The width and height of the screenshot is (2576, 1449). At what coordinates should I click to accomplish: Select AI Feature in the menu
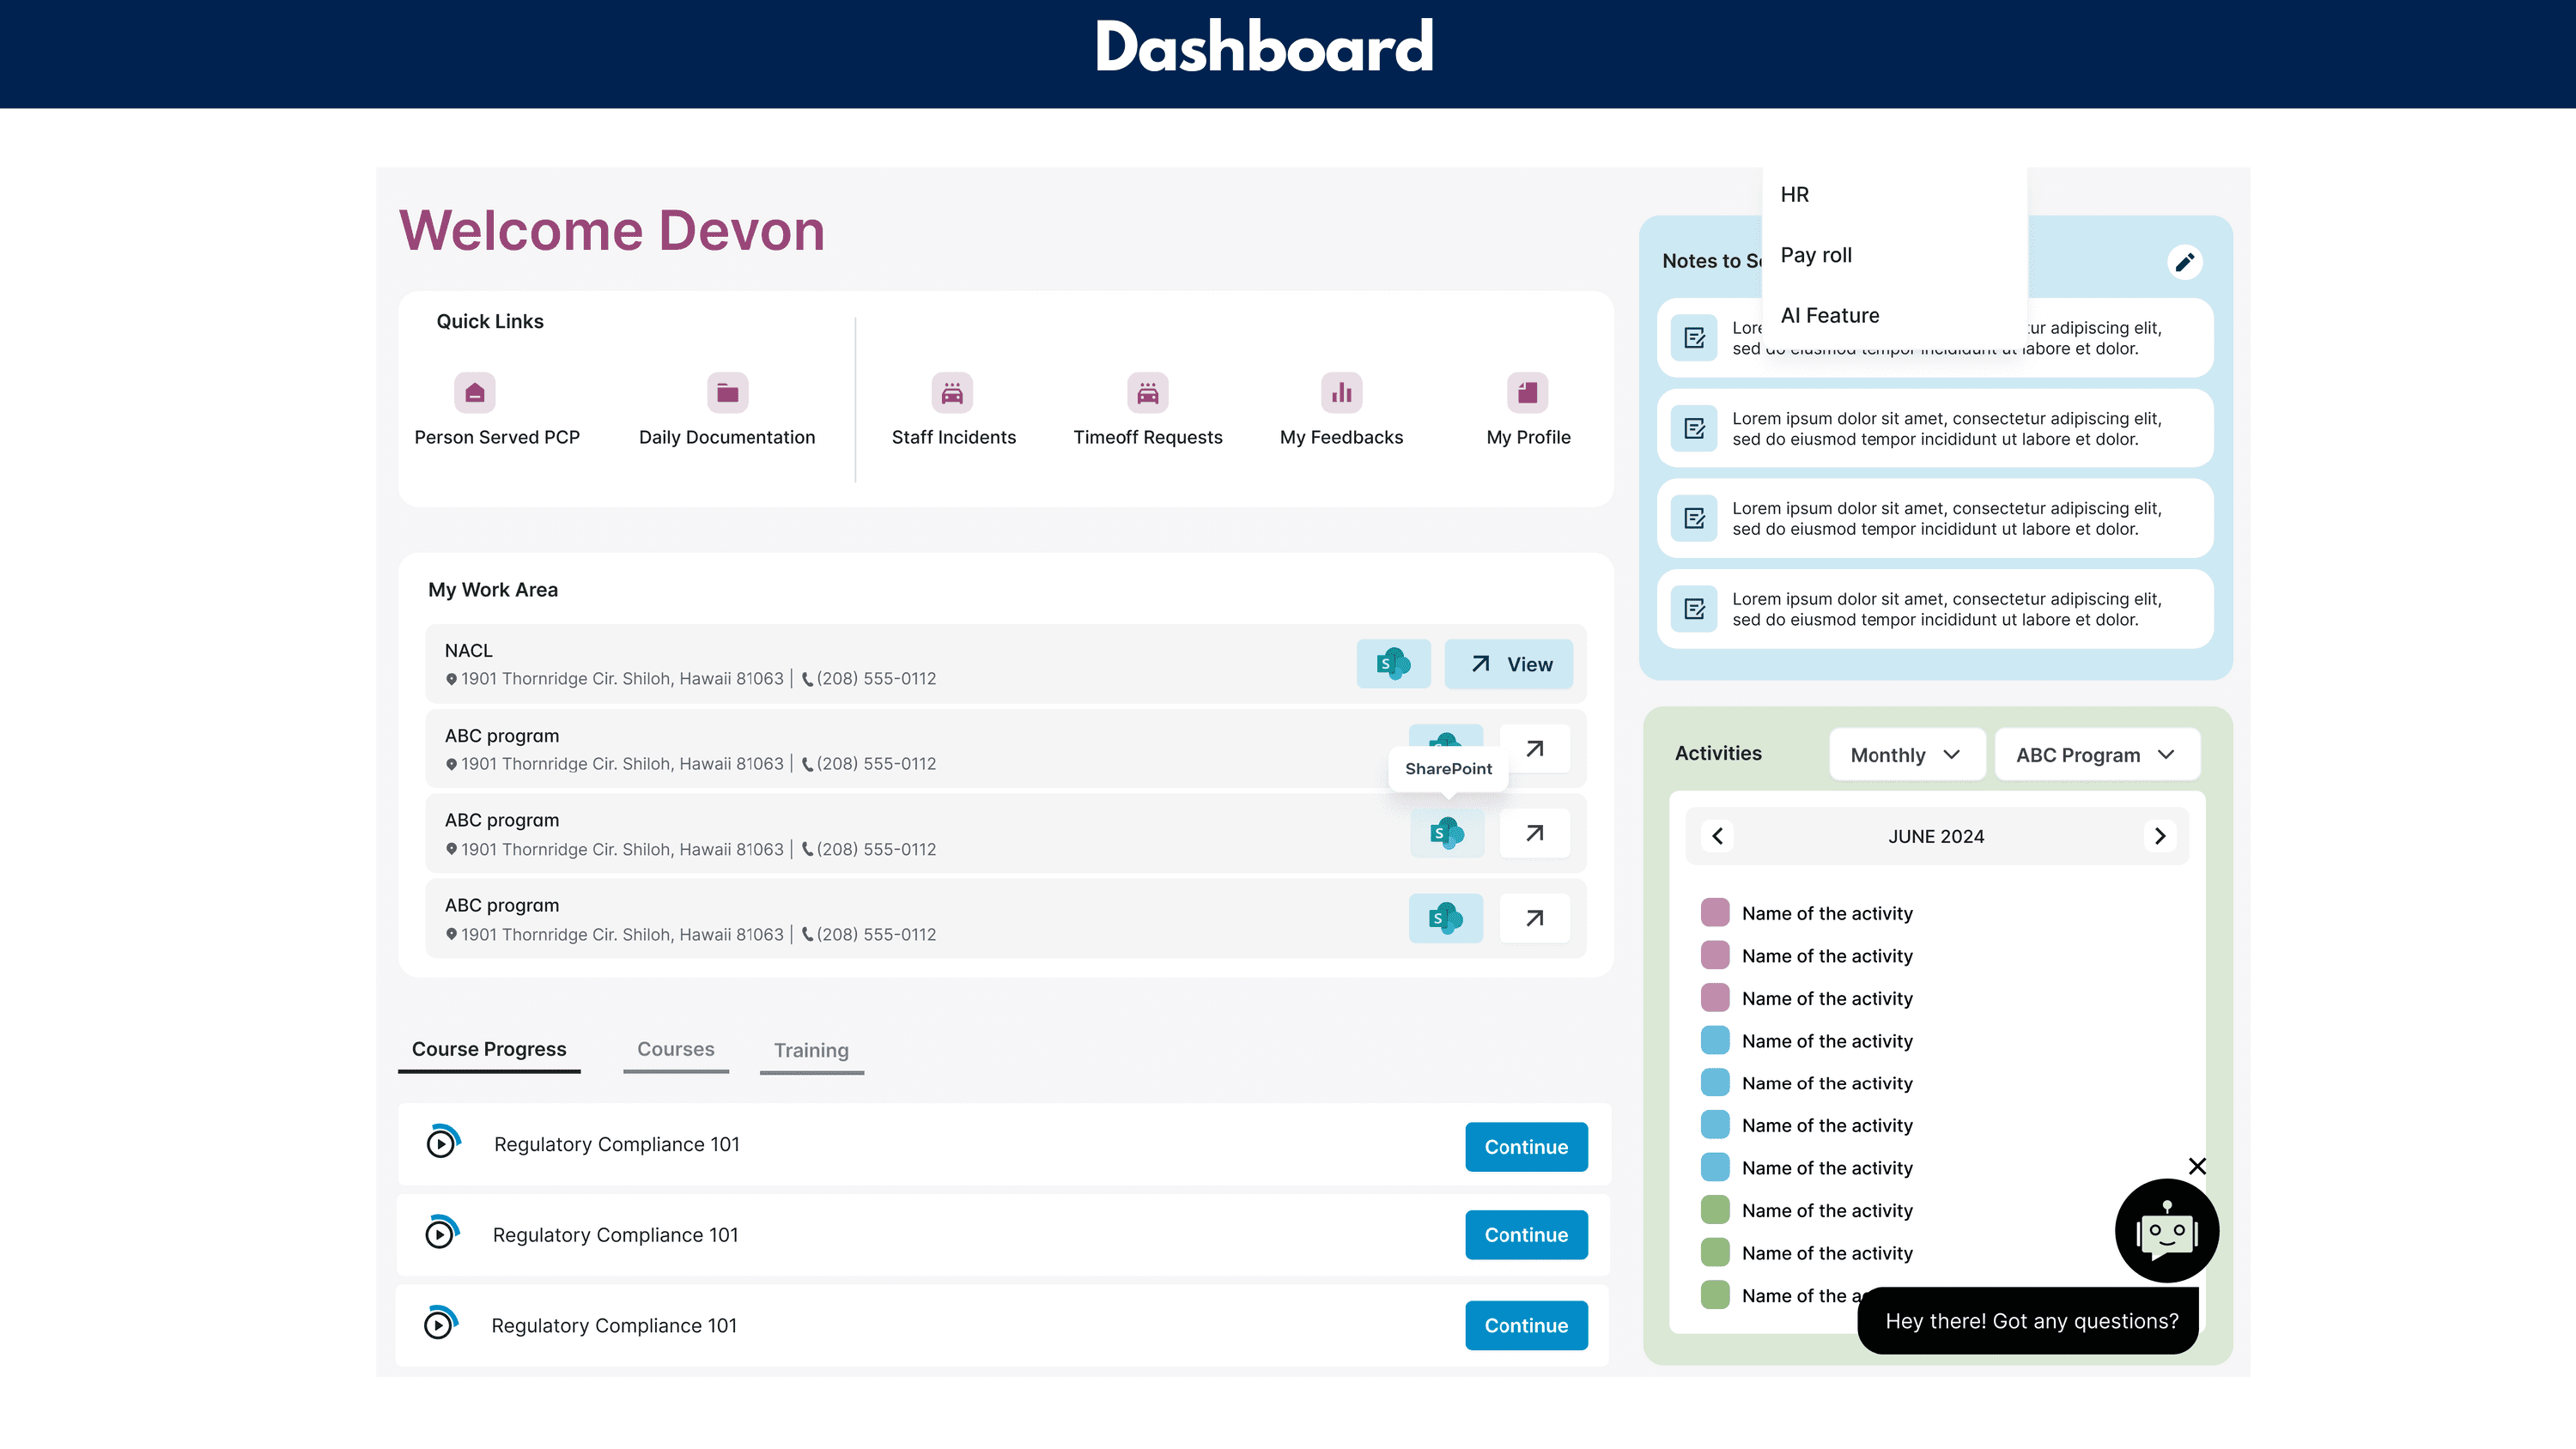(1830, 315)
